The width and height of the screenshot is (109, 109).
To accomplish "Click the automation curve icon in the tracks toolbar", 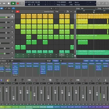I will click(x=6, y=8).
